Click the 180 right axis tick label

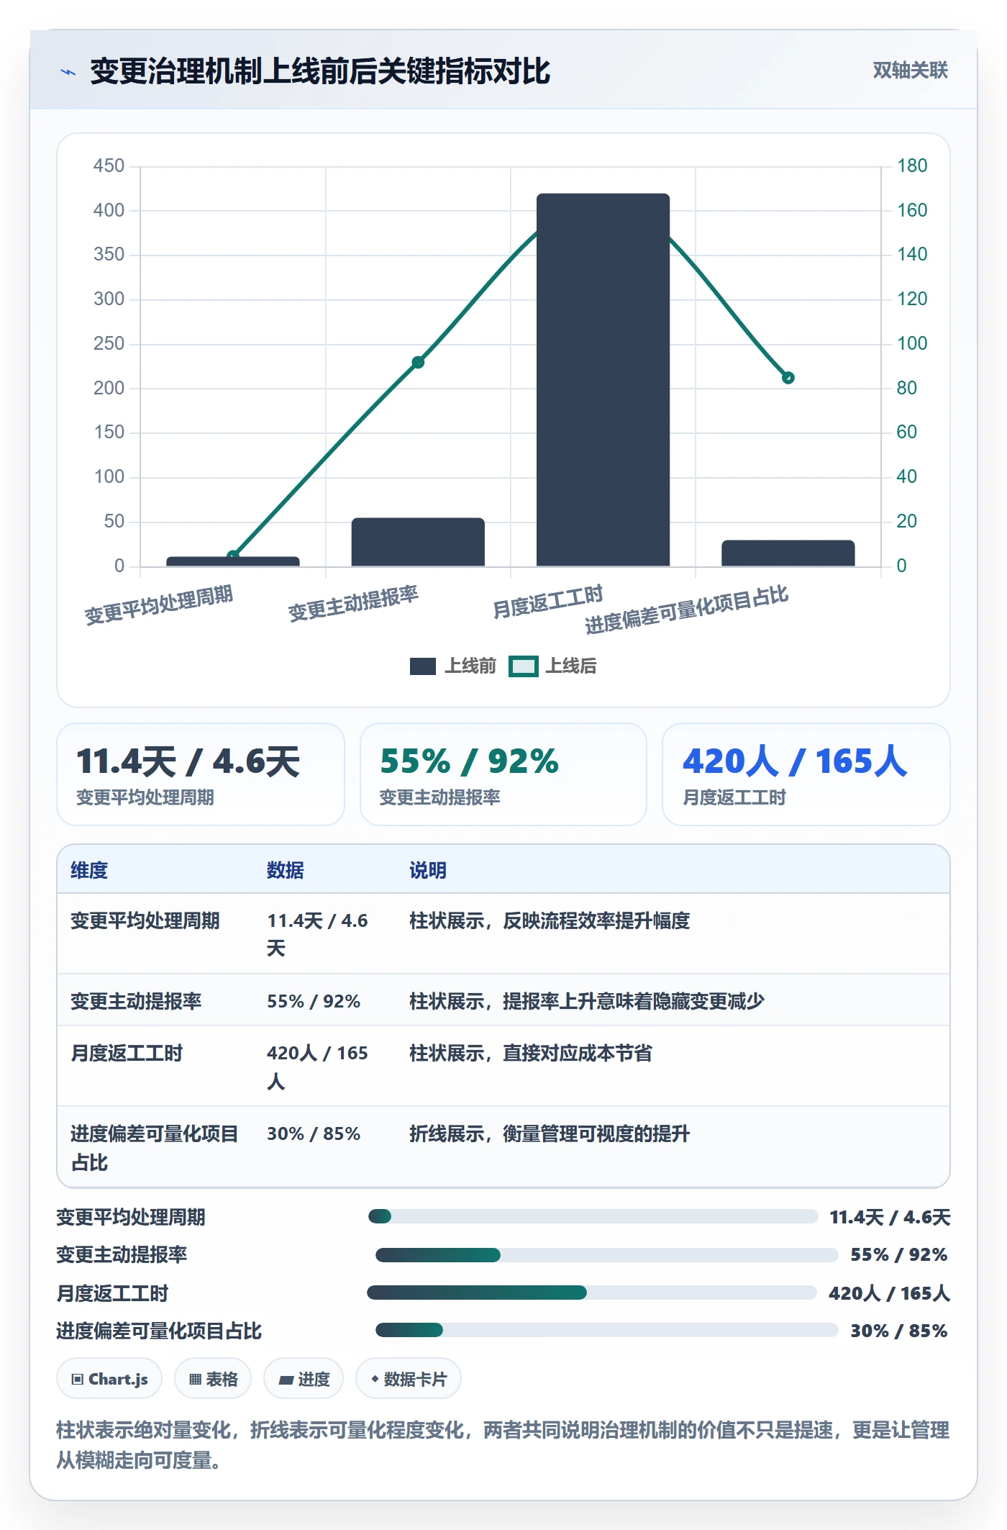[x=912, y=166]
